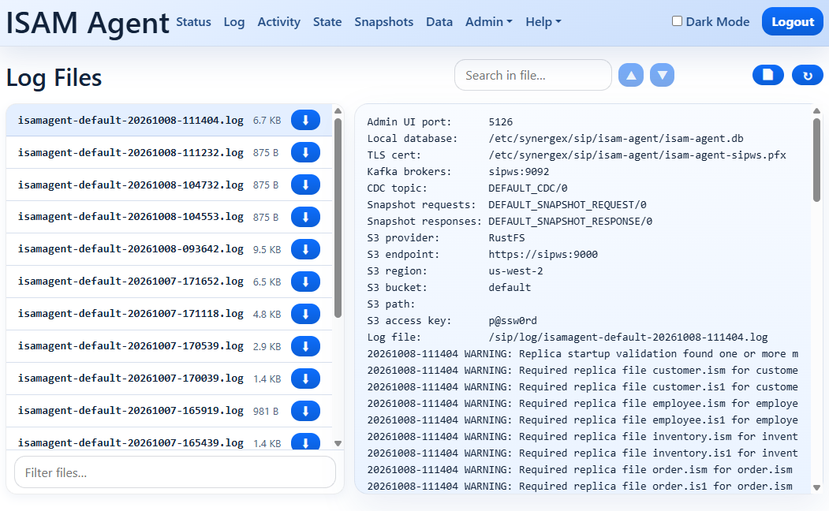Download isamagent-default-20261008-093642.log
The height and width of the screenshot is (511, 829).
pyautogui.click(x=305, y=249)
